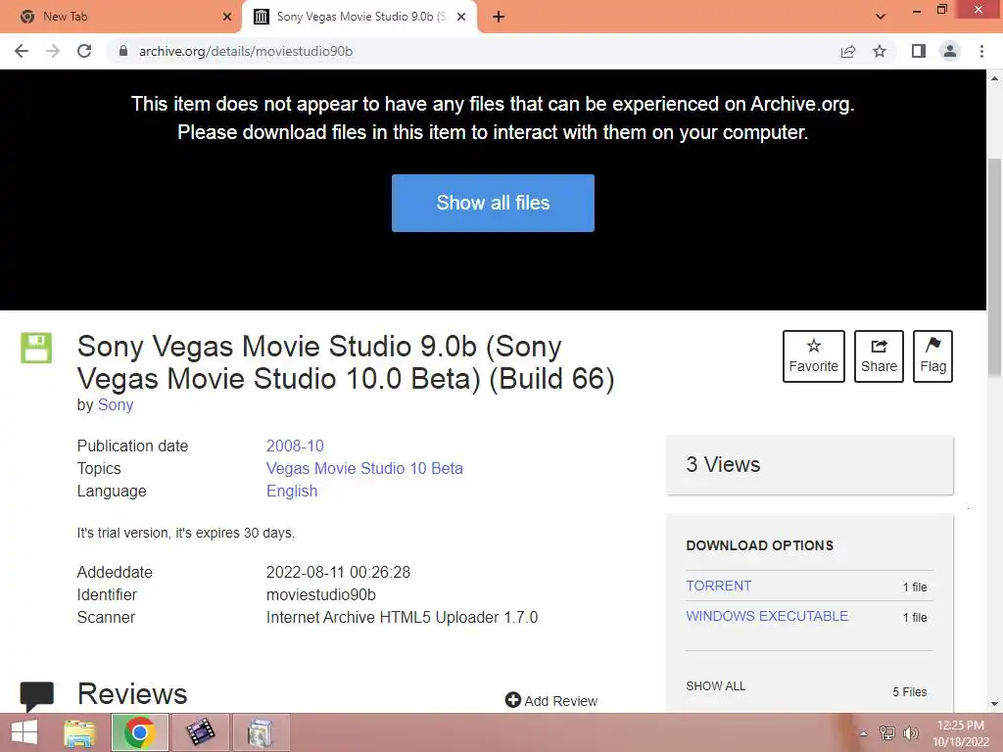The image size is (1003, 752).
Task: Close the Sony Vegas Movie Studio tab
Action: click(461, 17)
